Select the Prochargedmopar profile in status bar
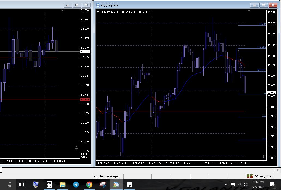This screenshot has width=281, height=190. point(107,176)
